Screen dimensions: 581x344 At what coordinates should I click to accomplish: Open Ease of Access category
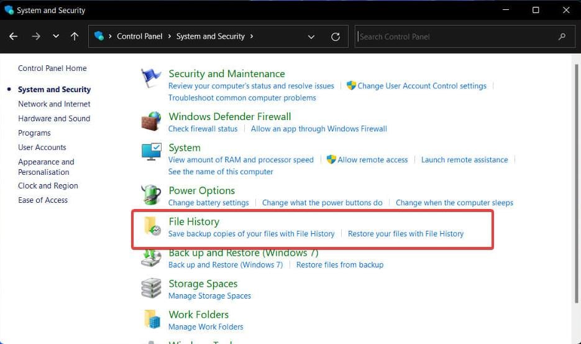(43, 200)
